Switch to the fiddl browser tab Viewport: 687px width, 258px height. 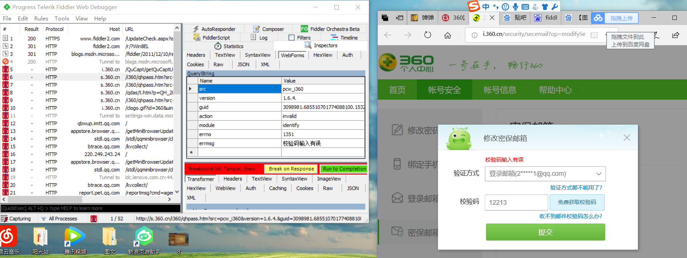[546, 17]
